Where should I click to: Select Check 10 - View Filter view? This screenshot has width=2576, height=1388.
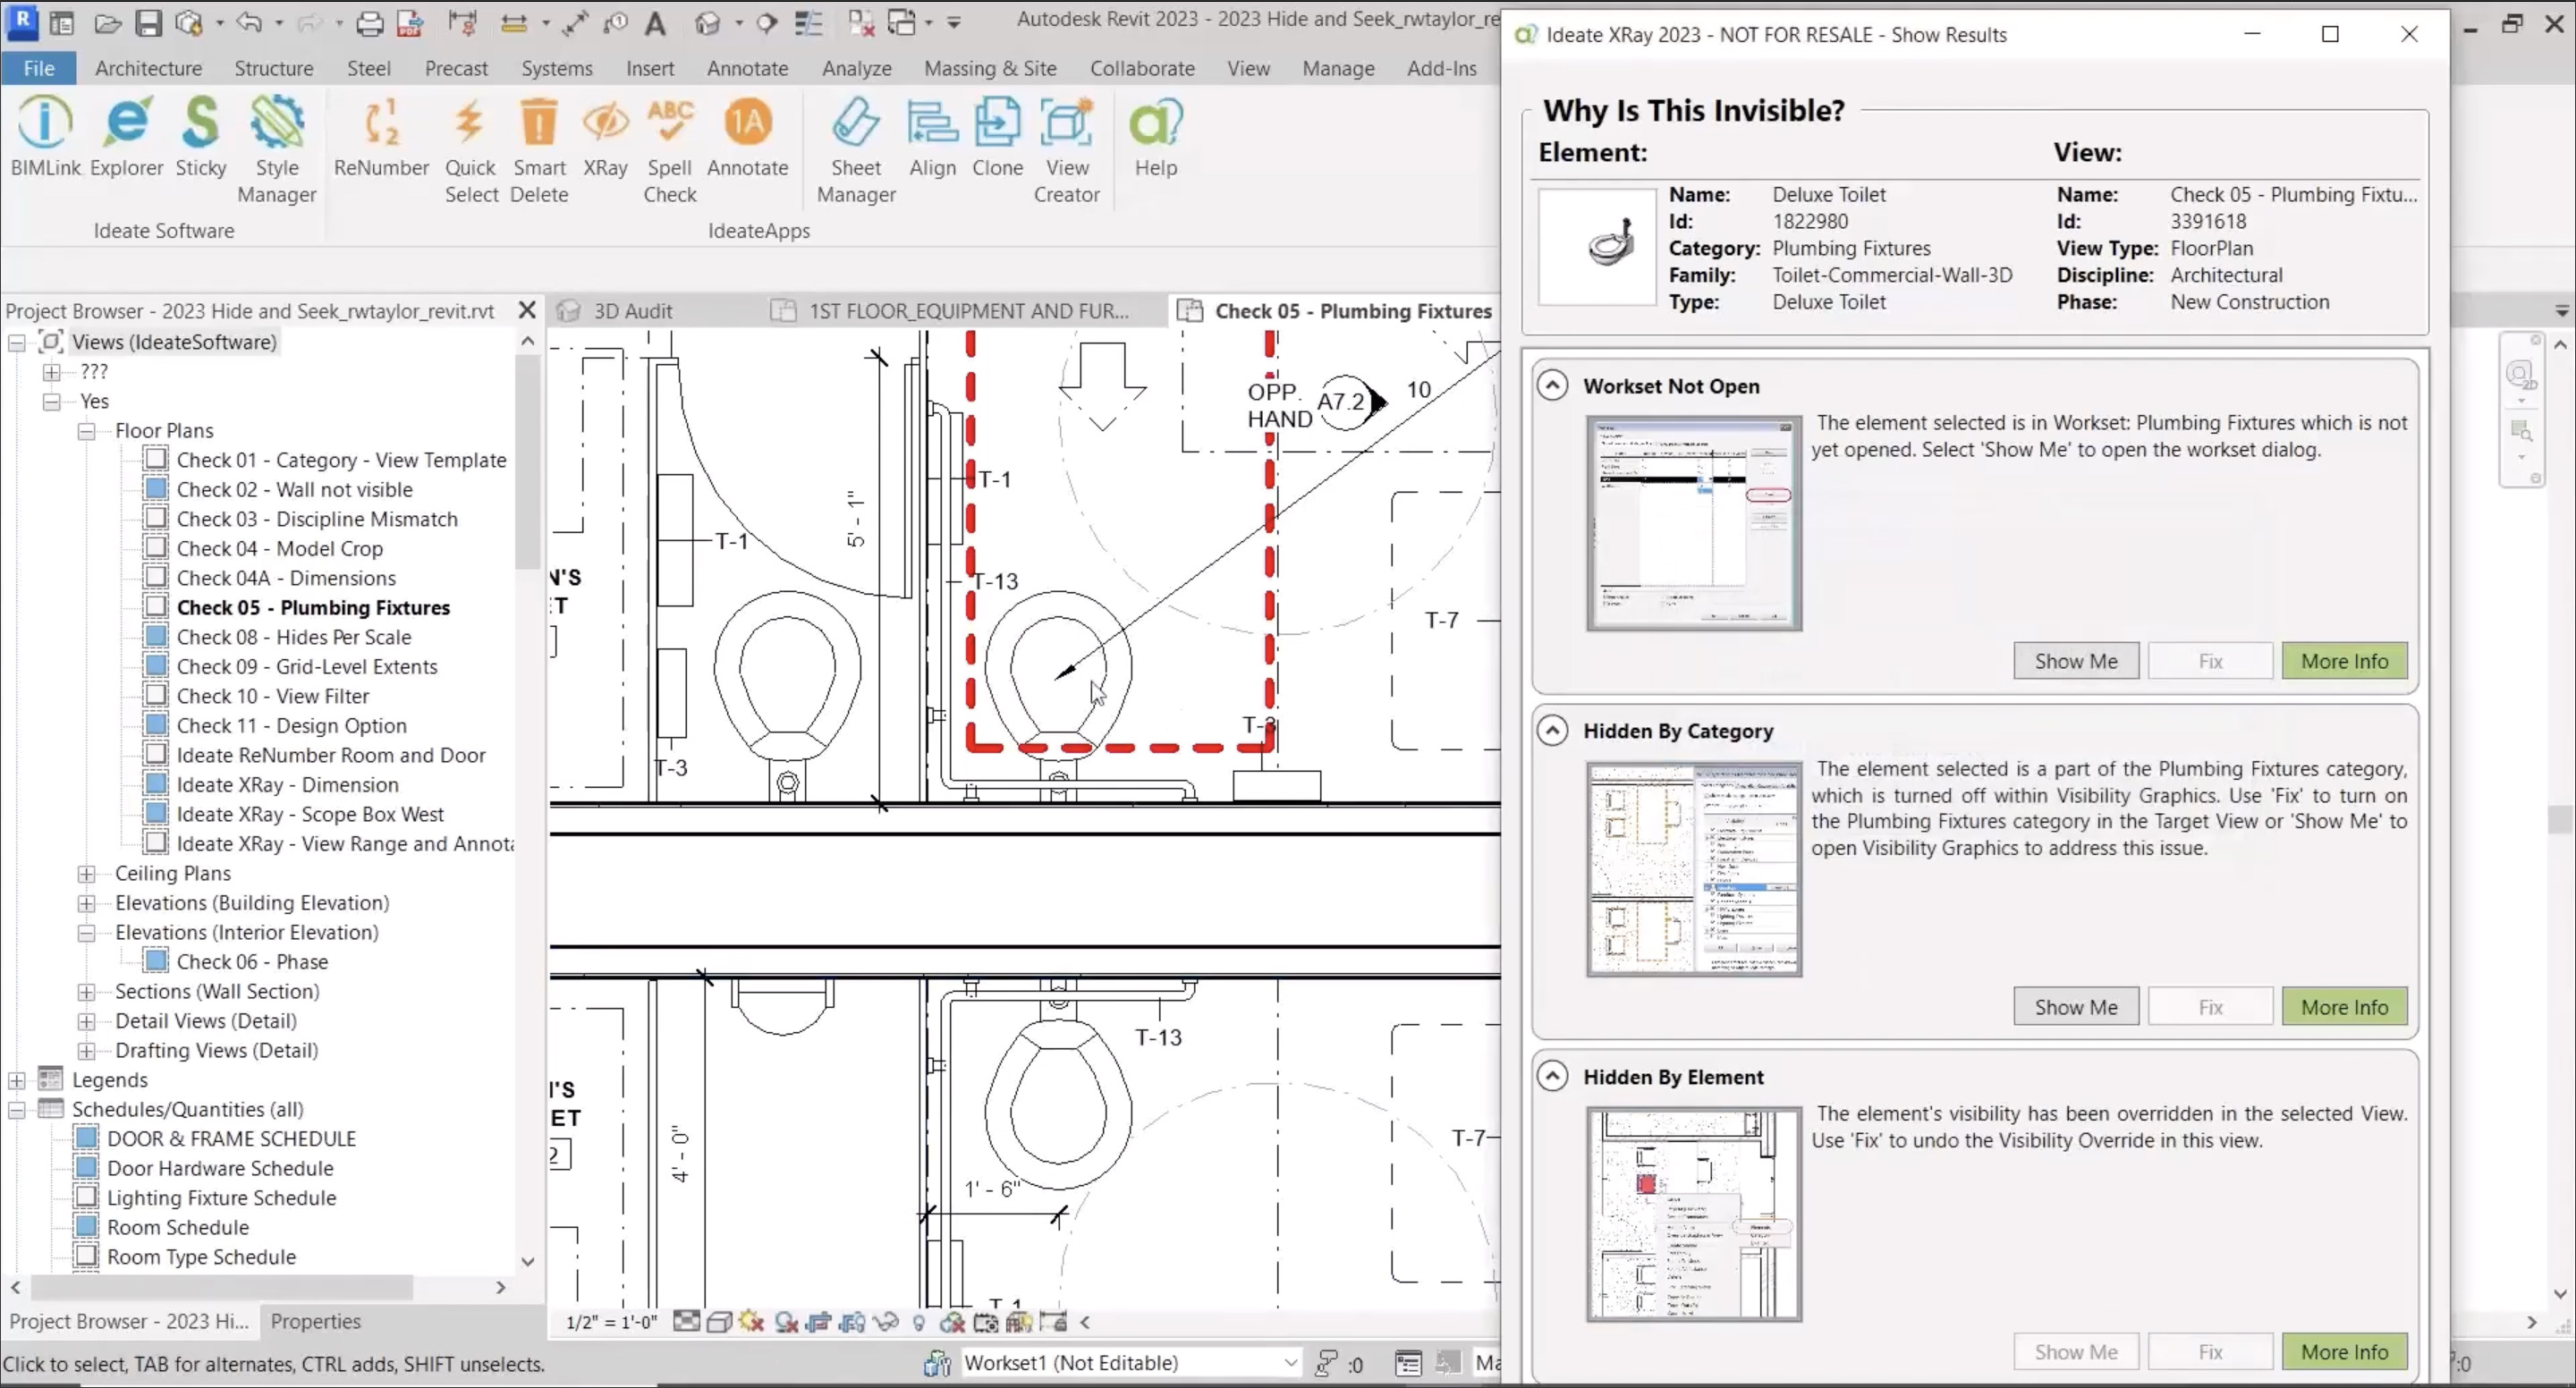click(273, 696)
